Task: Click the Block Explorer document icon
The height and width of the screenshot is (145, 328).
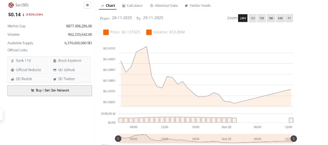Action: point(55,61)
